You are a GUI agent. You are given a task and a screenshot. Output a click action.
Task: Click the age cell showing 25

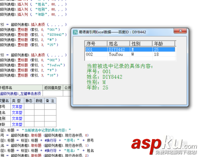click(156, 49)
